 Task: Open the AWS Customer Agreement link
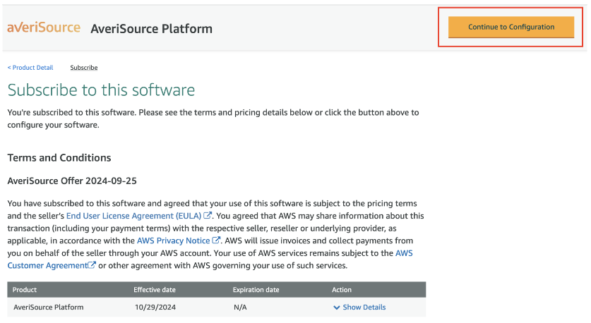(210, 259)
